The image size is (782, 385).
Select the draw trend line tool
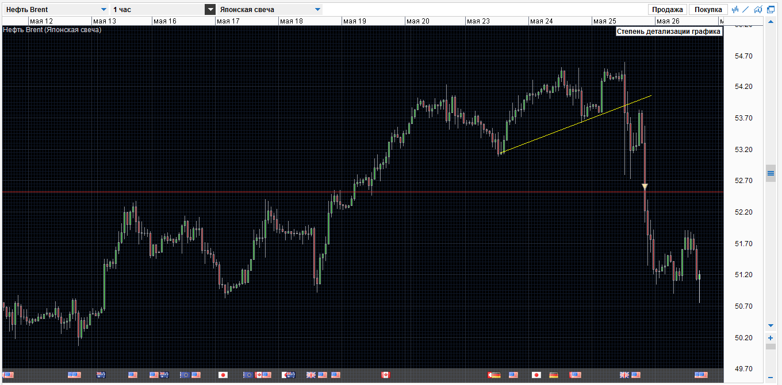[x=746, y=9]
